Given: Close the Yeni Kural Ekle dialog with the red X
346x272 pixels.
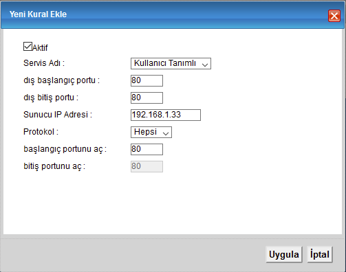Looking at the screenshot, I should 334,16.
